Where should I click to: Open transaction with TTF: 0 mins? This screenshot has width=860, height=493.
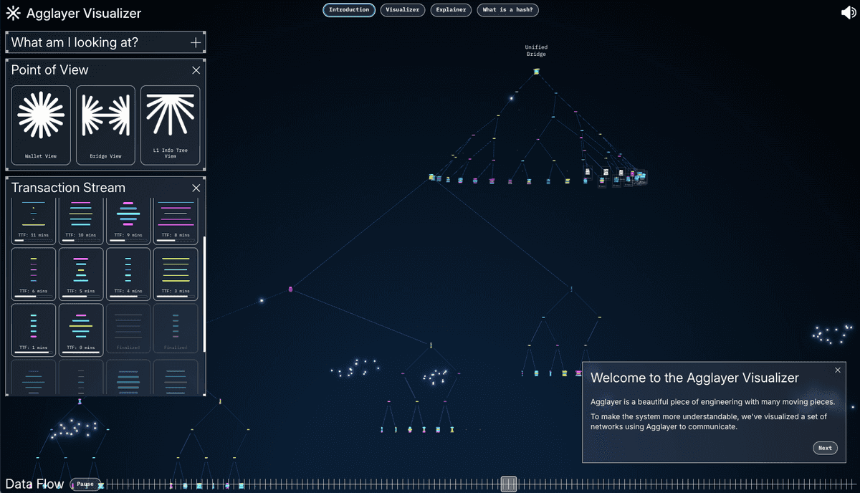[81, 330]
